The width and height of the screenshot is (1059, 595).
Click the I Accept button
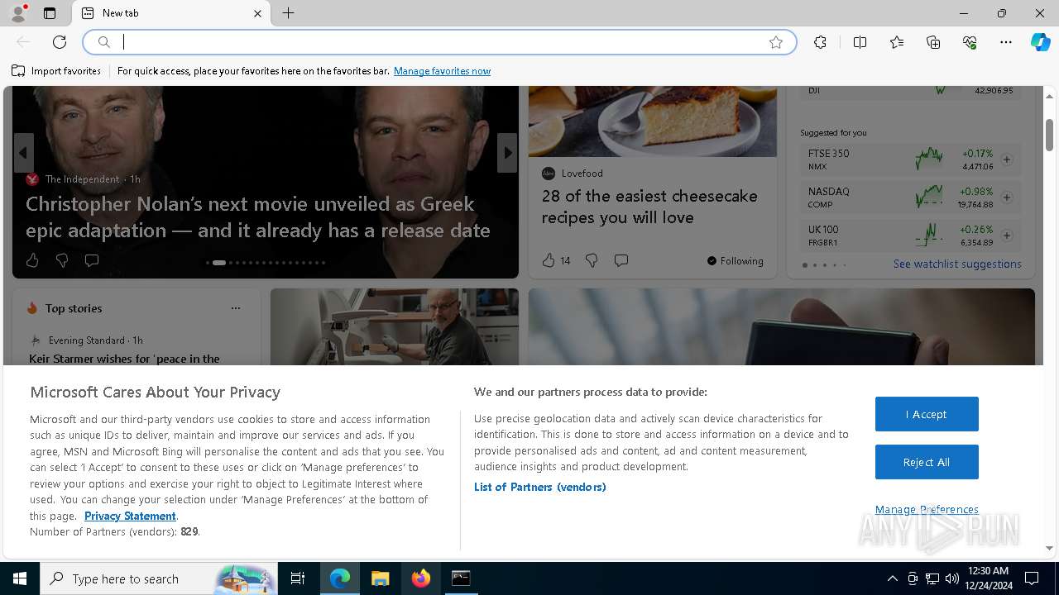pyautogui.click(x=927, y=414)
